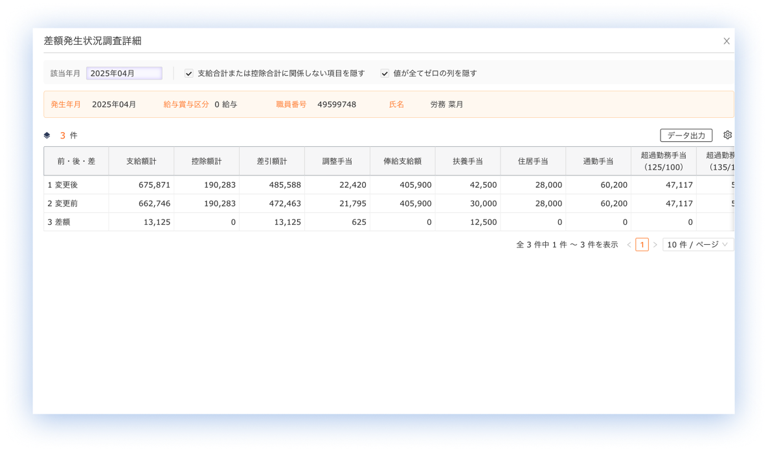Click 全 3 件中 1 件 〜 3 件を表示 text

(567, 244)
